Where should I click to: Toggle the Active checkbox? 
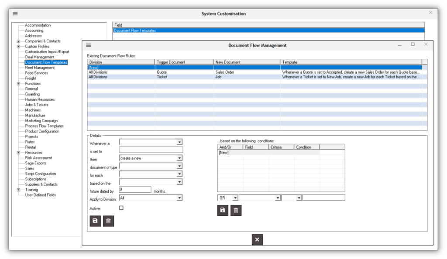coord(121,208)
